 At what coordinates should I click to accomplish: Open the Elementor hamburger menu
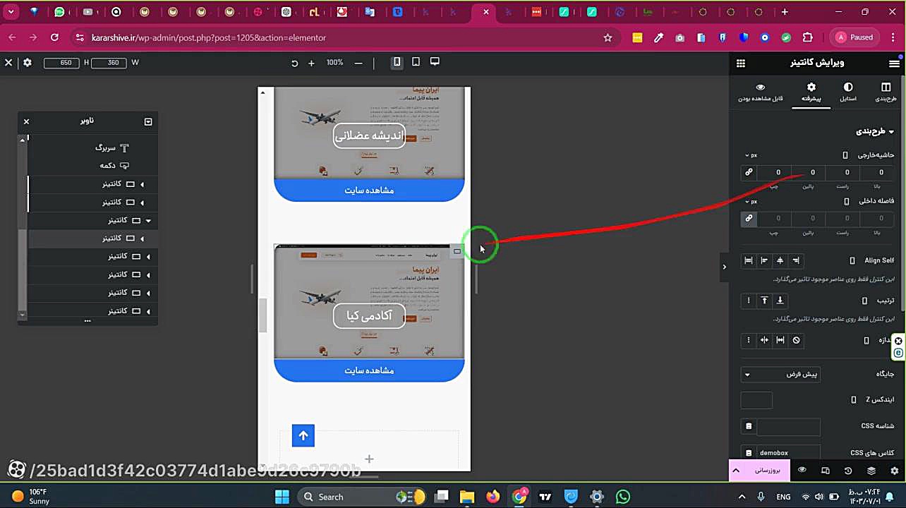click(894, 64)
